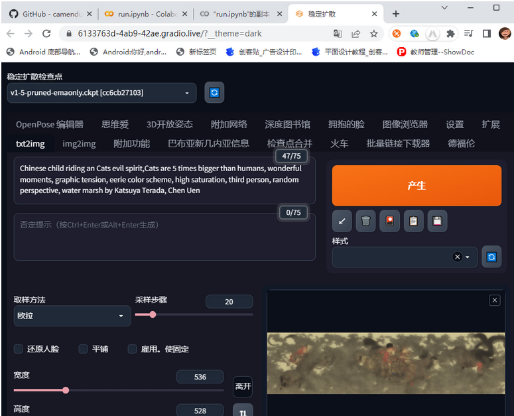Go back in browser history
This screenshot has height=416, width=514.
(x=11, y=33)
